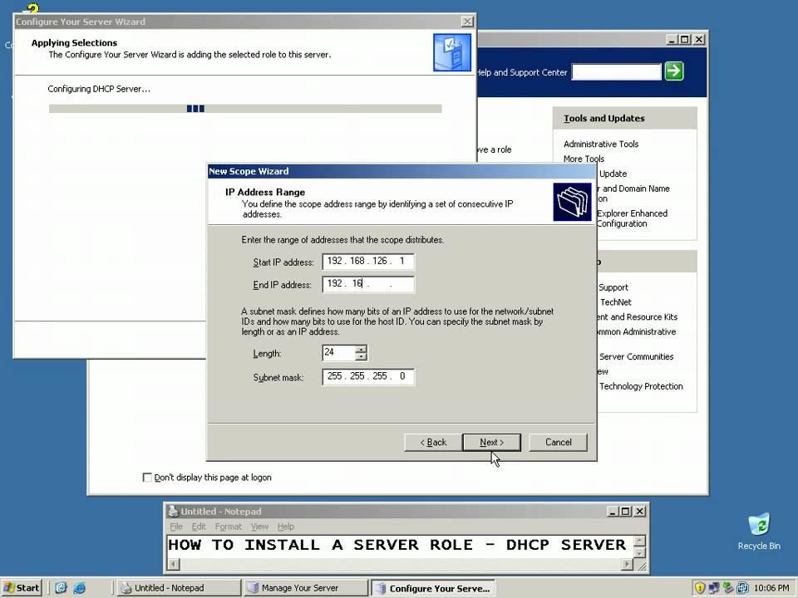
Task: Switch to Manage Your Server taskbar button
Action: [x=305, y=588]
